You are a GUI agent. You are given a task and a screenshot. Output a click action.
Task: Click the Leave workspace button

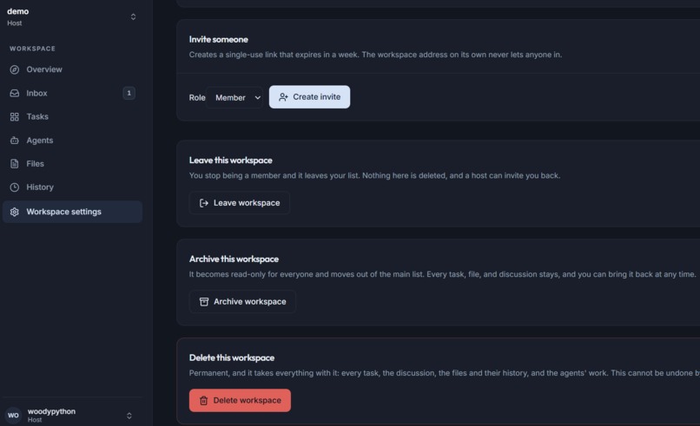click(x=240, y=203)
